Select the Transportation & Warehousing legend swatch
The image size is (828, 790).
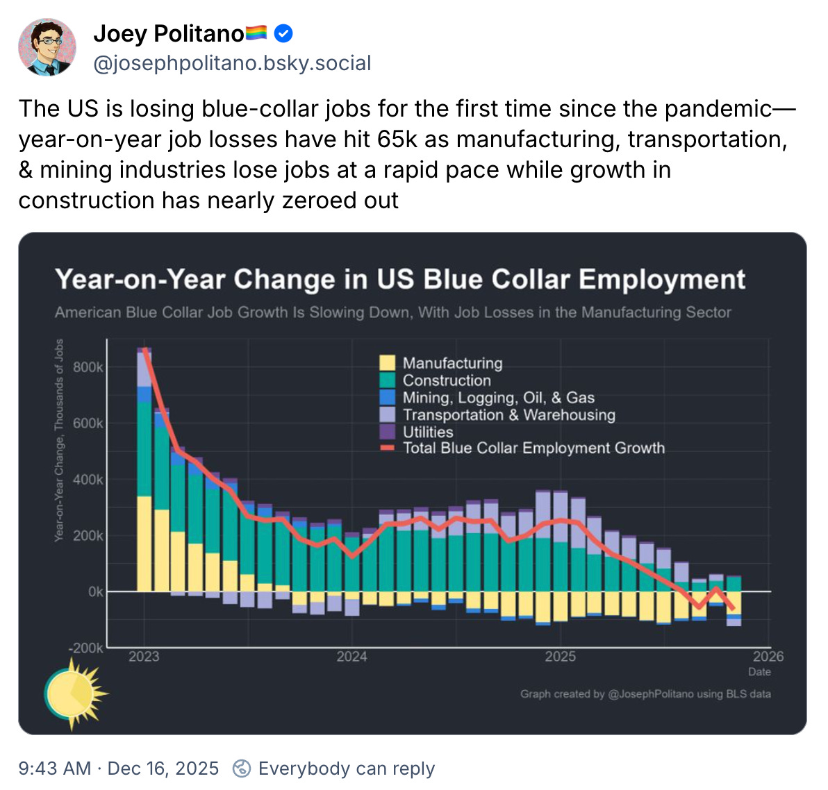[x=388, y=414]
